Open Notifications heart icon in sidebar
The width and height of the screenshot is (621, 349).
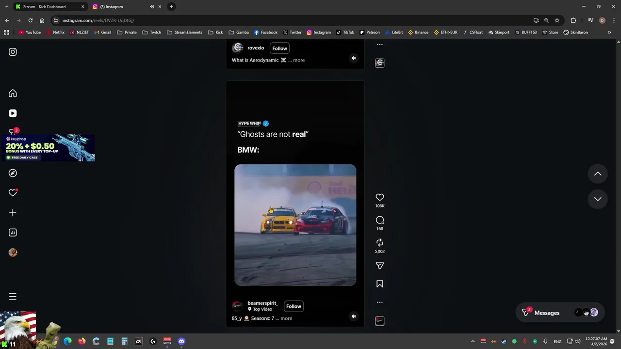(x=13, y=193)
